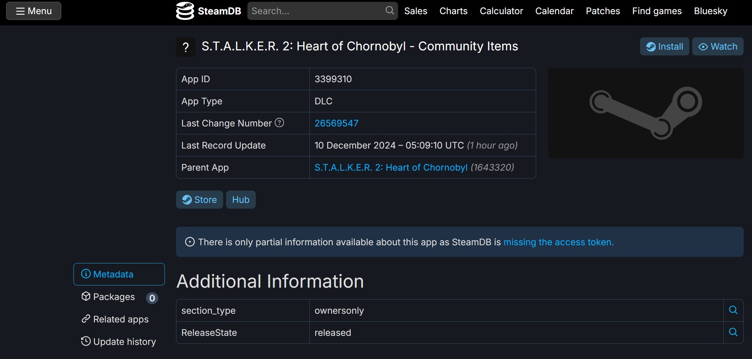
Task: Click the Additional Information heading
Action: tap(270, 281)
